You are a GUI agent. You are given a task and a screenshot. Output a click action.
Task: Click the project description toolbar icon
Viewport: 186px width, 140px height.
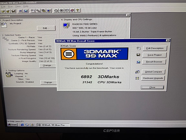coord(33,11)
